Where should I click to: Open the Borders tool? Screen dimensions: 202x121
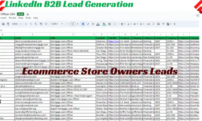coord(109,24)
